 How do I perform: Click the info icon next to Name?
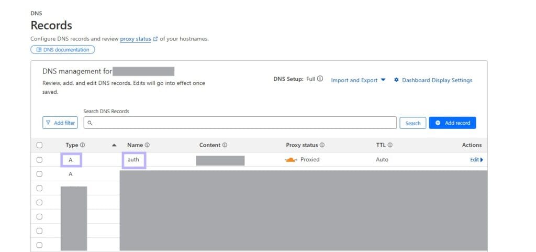click(147, 145)
